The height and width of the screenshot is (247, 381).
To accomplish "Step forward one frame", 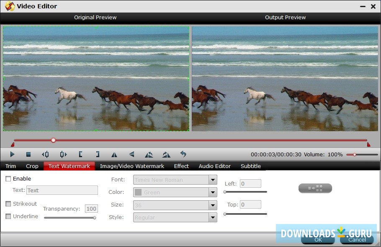I will tap(63, 154).
